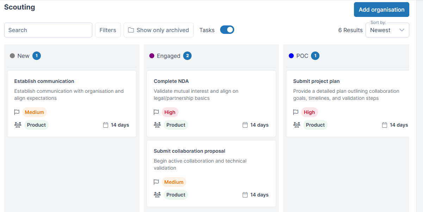Click team icon on Submit collaboration proposal card
This screenshot has height=212, width=423.
click(x=157, y=195)
